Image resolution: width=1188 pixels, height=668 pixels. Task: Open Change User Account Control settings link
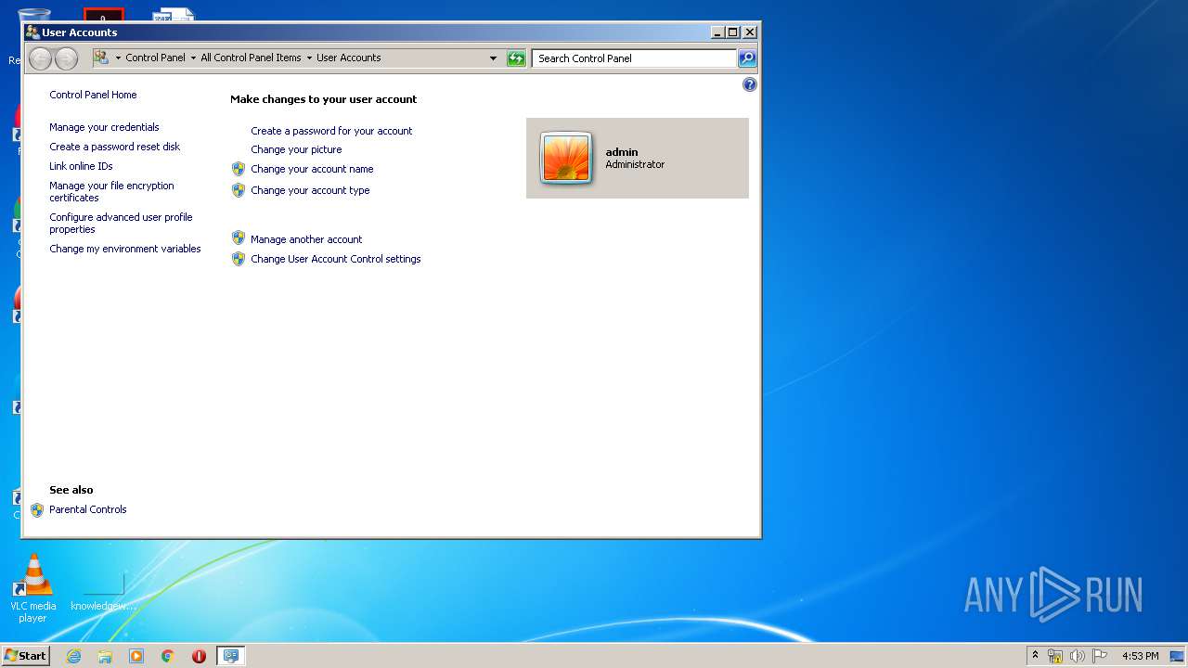click(336, 259)
